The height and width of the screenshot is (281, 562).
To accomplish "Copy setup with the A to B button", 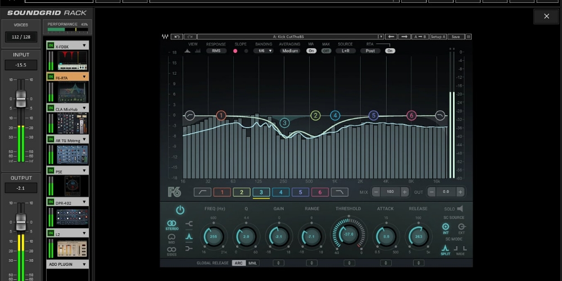I will (420, 37).
